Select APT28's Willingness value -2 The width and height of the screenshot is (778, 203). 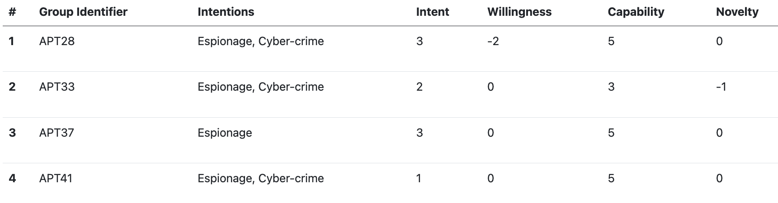[x=493, y=42]
